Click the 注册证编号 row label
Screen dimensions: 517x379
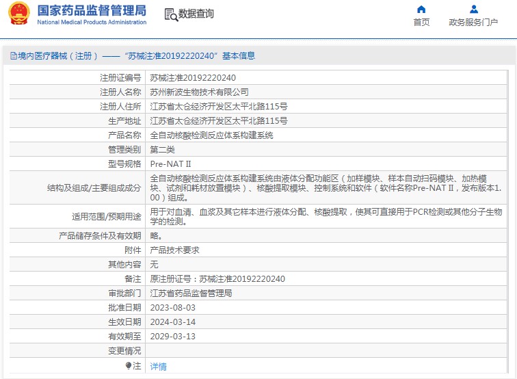coord(120,78)
